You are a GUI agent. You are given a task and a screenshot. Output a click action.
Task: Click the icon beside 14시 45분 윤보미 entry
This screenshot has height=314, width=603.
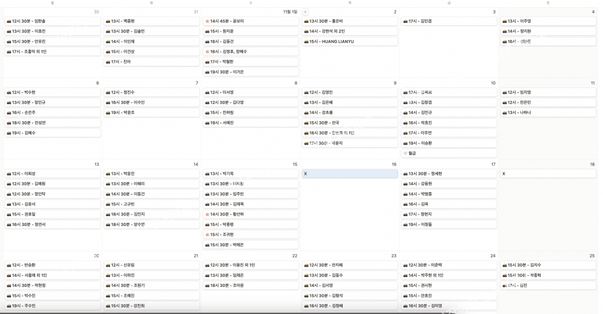point(207,22)
